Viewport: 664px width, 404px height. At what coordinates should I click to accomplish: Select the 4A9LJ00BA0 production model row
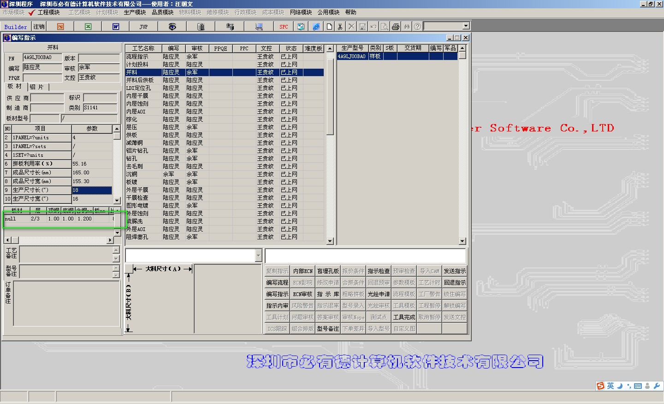pos(397,56)
